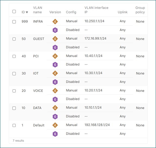The image size is (156, 148).
Task: Click the IPv6 icon in IOT row
Action: point(55,82)
